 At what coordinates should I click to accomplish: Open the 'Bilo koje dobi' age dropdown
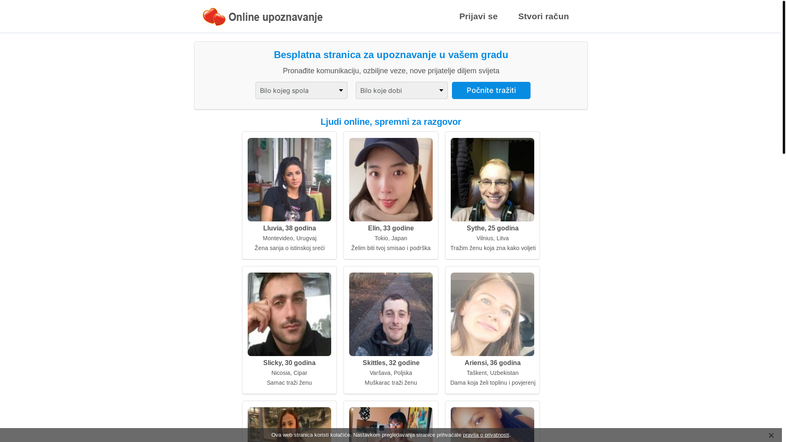coord(402,90)
